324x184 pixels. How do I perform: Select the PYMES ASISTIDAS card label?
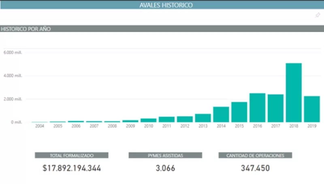[x=165, y=155]
